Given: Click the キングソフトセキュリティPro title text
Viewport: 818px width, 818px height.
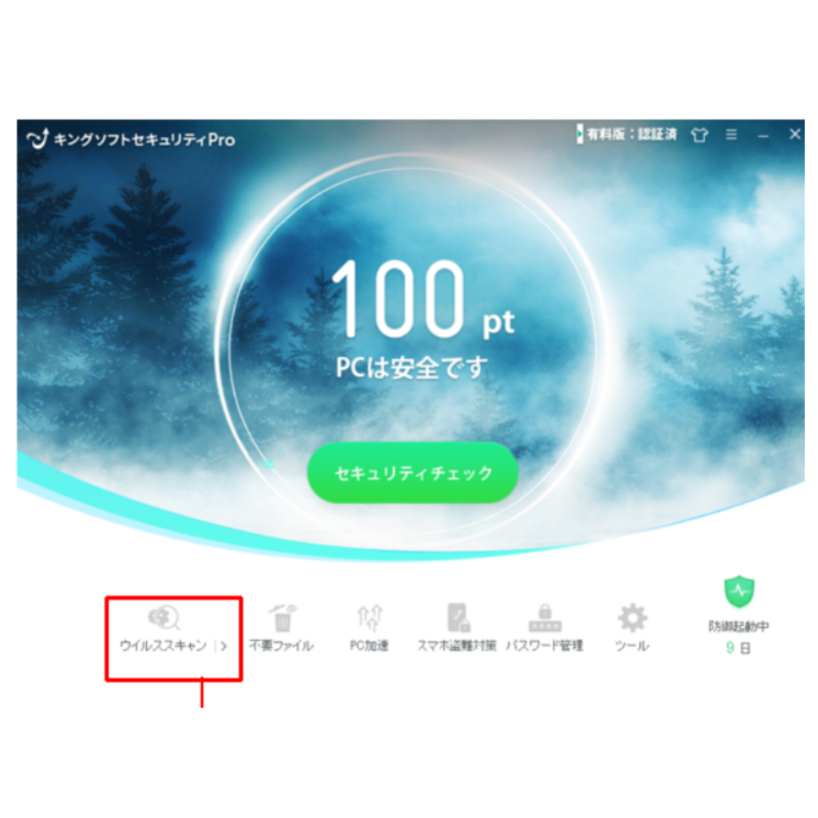Looking at the screenshot, I should 145,139.
